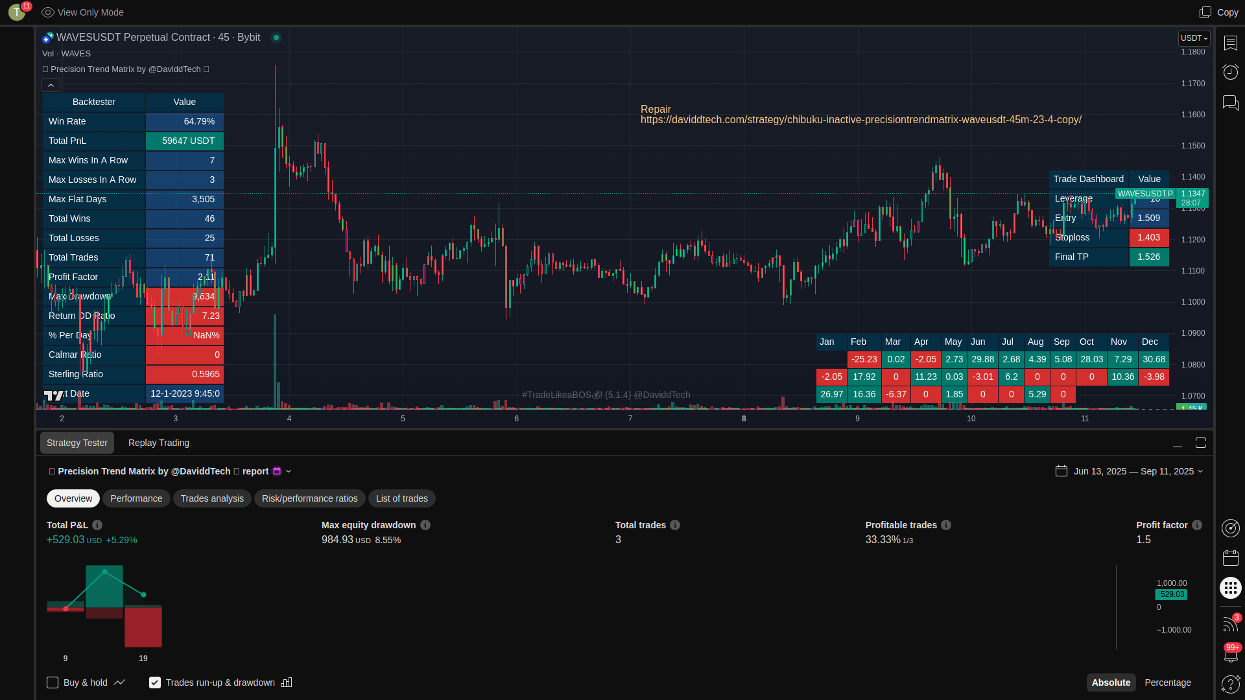The width and height of the screenshot is (1245, 700).
Task: Open the user profile avatar with notifications
Action: [x=18, y=12]
